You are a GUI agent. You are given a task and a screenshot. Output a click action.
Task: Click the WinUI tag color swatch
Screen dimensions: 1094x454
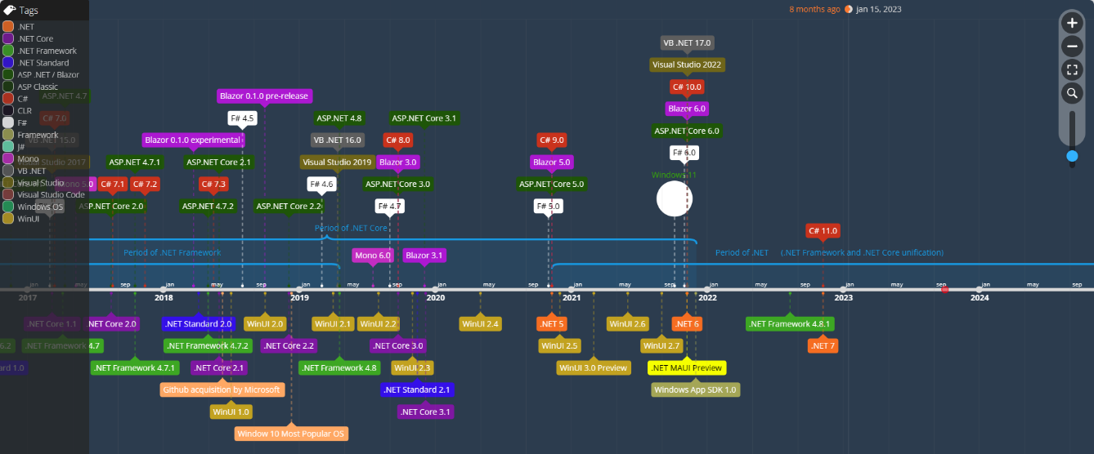pos(8,219)
